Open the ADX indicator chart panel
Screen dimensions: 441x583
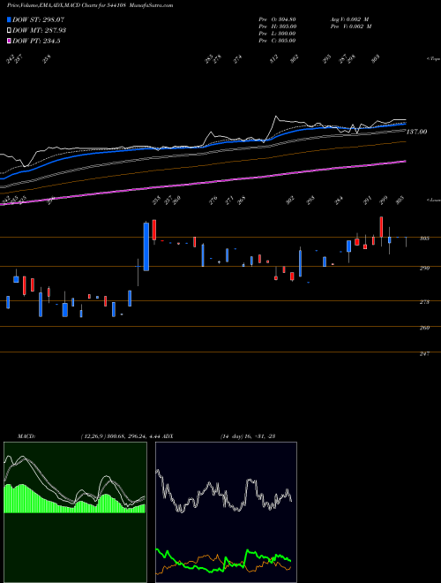pos(226,512)
